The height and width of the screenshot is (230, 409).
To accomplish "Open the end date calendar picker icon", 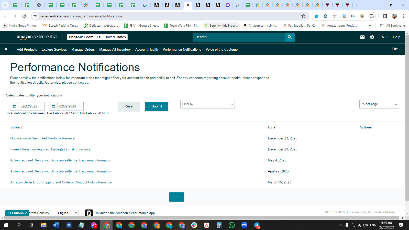I will pos(53,106).
